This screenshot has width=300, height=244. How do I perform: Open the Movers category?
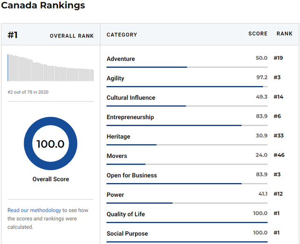pyautogui.click(x=117, y=156)
